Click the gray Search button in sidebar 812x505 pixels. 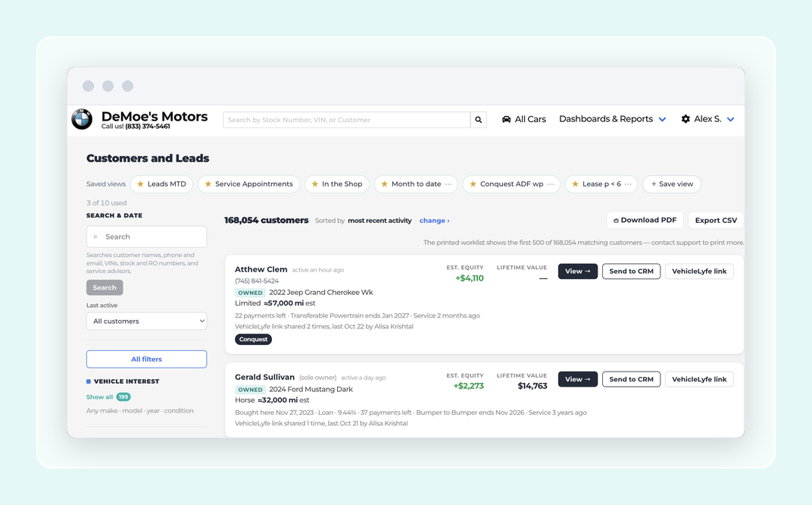(x=105, y=287)
